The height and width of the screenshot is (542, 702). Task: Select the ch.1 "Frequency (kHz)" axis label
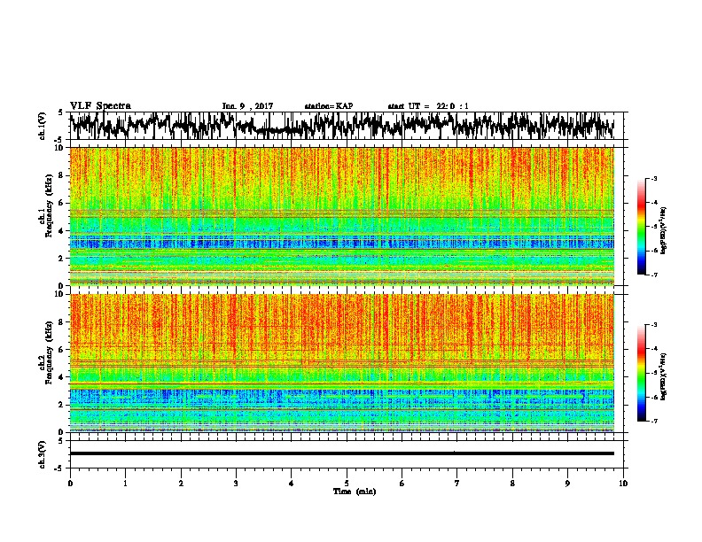pos(49,205)
